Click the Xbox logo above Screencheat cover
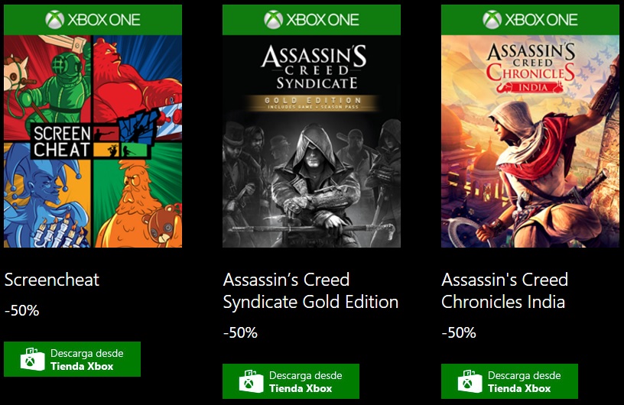This screenshot has width=624, height=405. pyautogui.click(x=54, y=20)
